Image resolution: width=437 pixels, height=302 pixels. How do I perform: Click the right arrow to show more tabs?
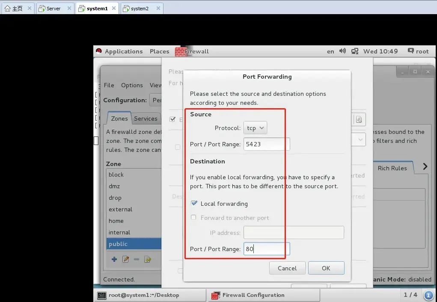coord(425,166)
